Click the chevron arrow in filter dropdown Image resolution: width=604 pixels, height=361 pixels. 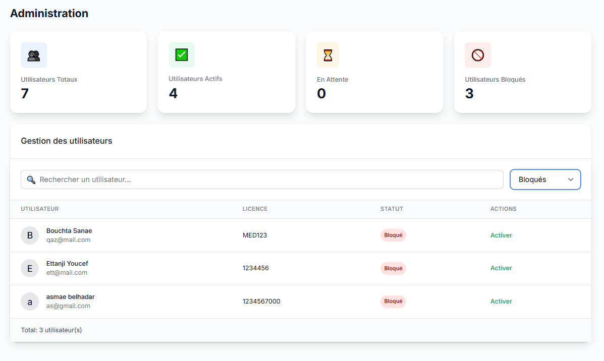tap(571, 179)
